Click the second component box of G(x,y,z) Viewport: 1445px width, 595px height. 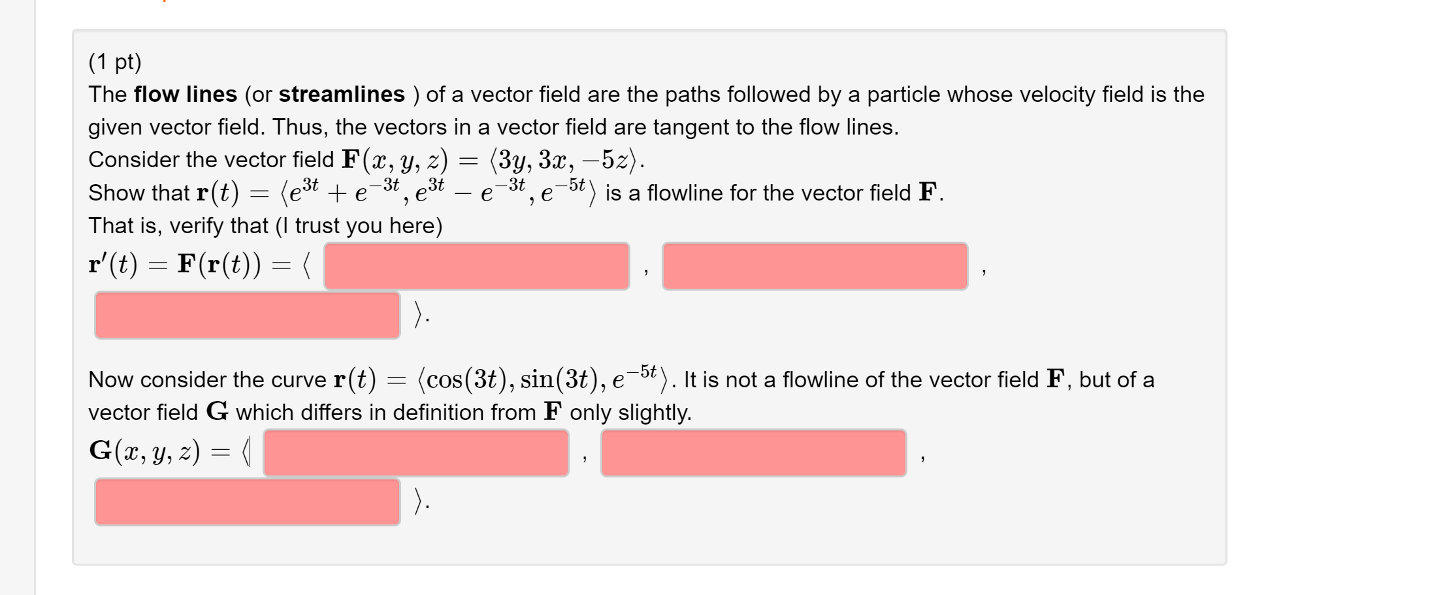[755, 451]
